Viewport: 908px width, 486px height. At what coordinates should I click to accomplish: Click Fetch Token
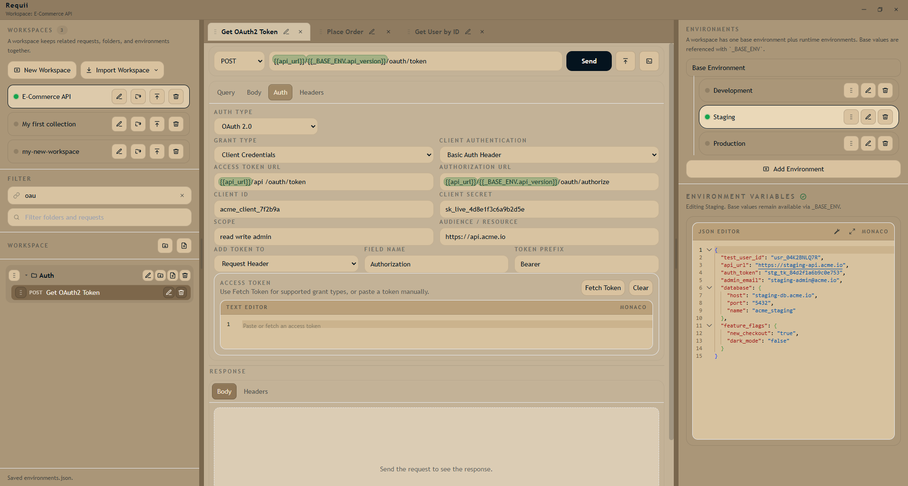point(603,288)
